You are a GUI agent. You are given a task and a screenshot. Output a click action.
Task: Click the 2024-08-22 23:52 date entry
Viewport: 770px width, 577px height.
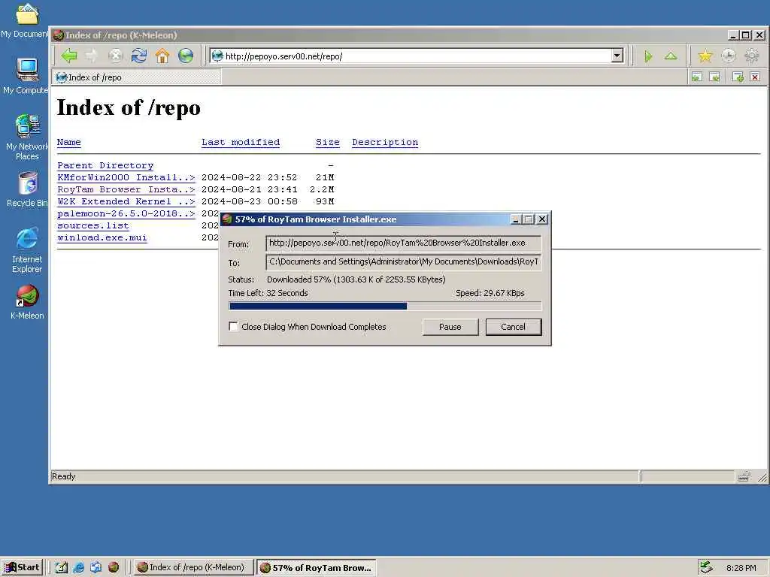click(249, 177)
